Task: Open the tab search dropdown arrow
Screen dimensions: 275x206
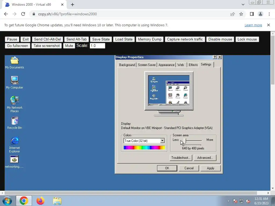Action: (x=243, y=5)
